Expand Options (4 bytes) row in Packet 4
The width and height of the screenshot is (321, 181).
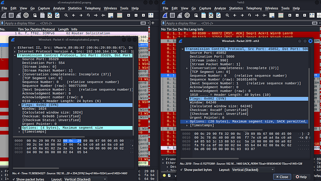coord(19,128)
